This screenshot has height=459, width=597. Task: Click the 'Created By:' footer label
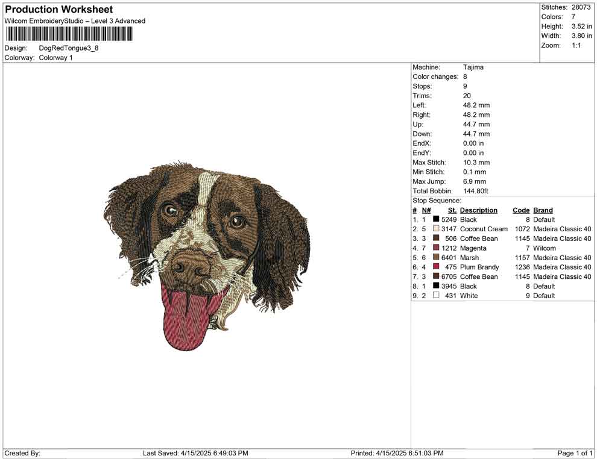[22, 453]
